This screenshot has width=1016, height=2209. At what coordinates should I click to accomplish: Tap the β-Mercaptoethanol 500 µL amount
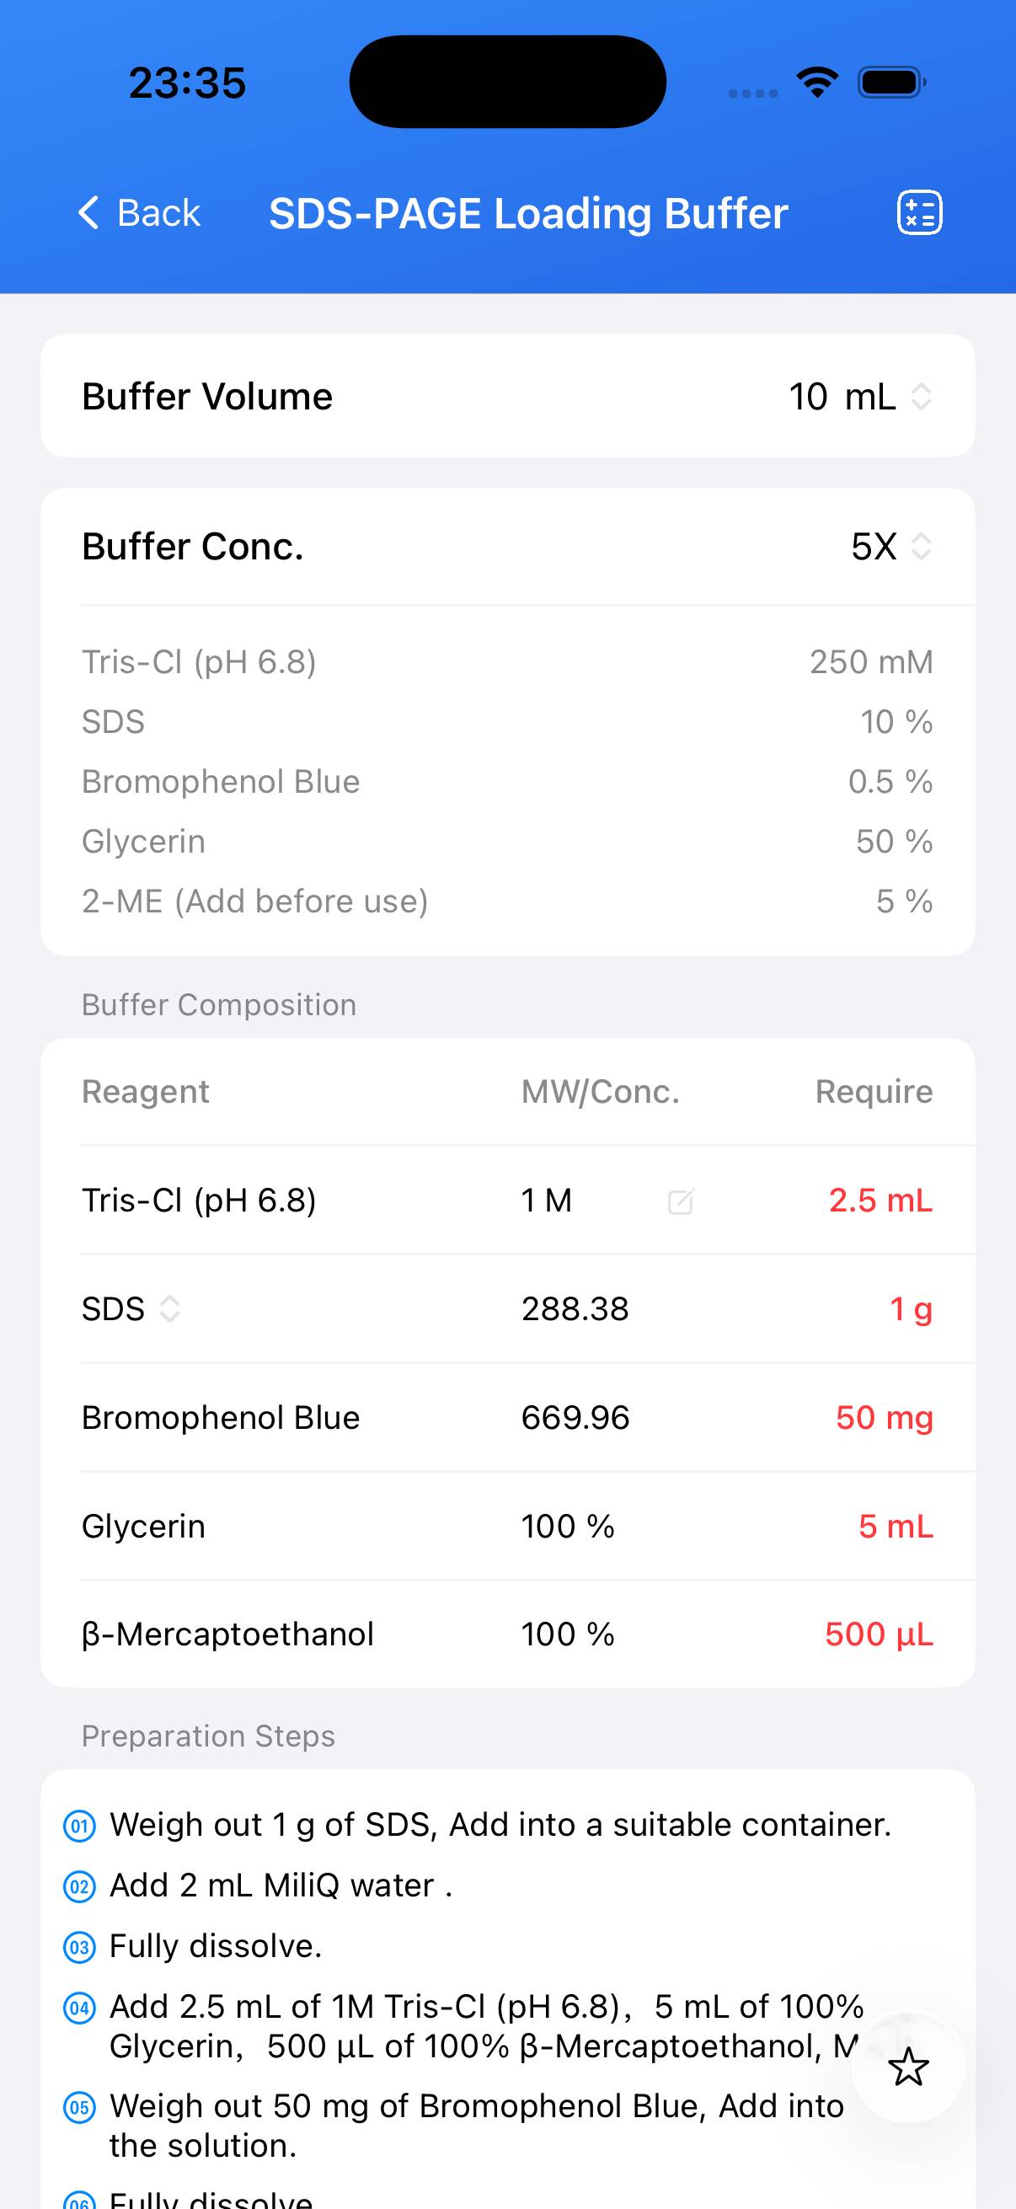879,1634
